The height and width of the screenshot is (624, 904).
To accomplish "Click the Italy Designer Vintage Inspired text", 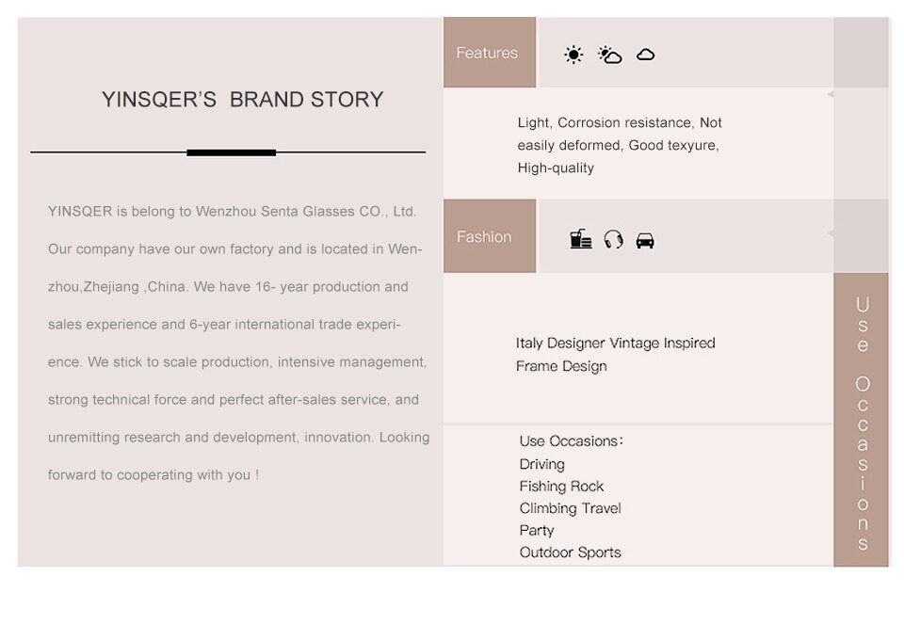I will [616, 344].
